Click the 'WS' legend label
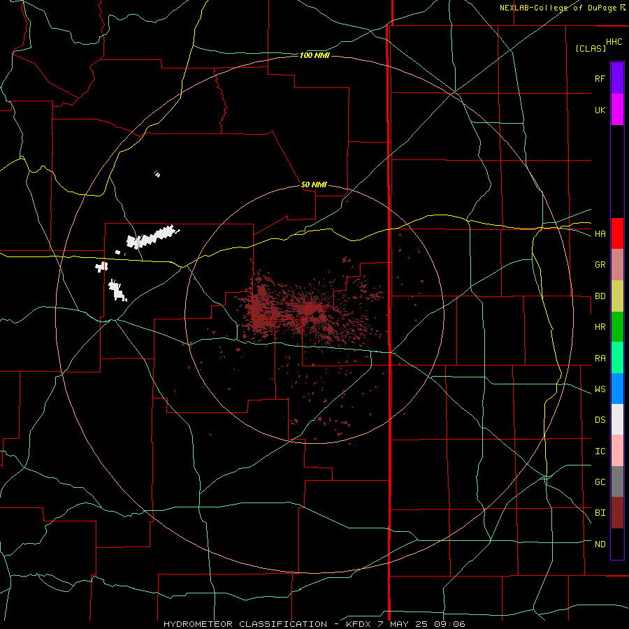Viewport: 629px width, 629px height. (600, 389)
